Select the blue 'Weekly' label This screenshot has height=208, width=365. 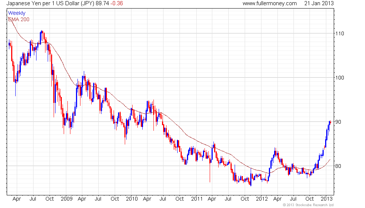click(x=17, y=13)
